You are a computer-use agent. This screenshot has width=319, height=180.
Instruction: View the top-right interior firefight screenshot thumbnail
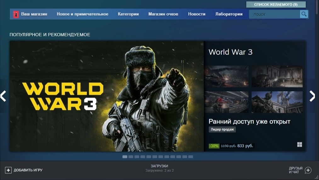point(277,76)
